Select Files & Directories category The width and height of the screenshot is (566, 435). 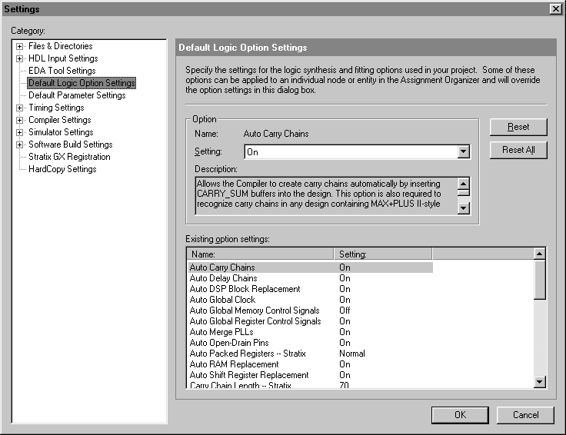(60, 46)
